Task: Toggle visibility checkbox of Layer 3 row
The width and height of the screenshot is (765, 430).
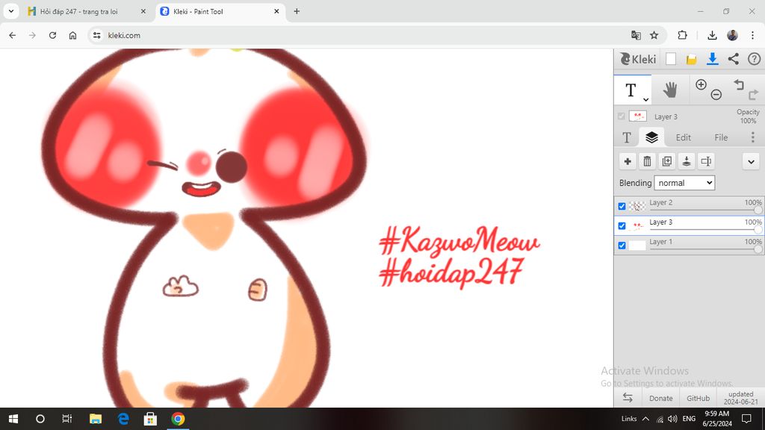Action: click(x=622, y=225)
